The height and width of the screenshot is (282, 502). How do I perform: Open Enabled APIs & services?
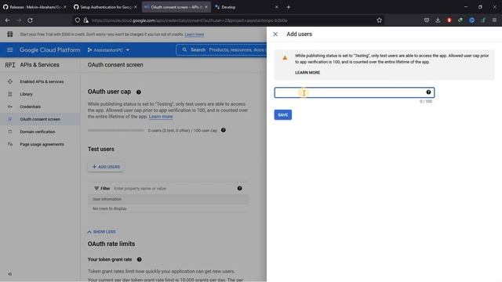point(42,81)
